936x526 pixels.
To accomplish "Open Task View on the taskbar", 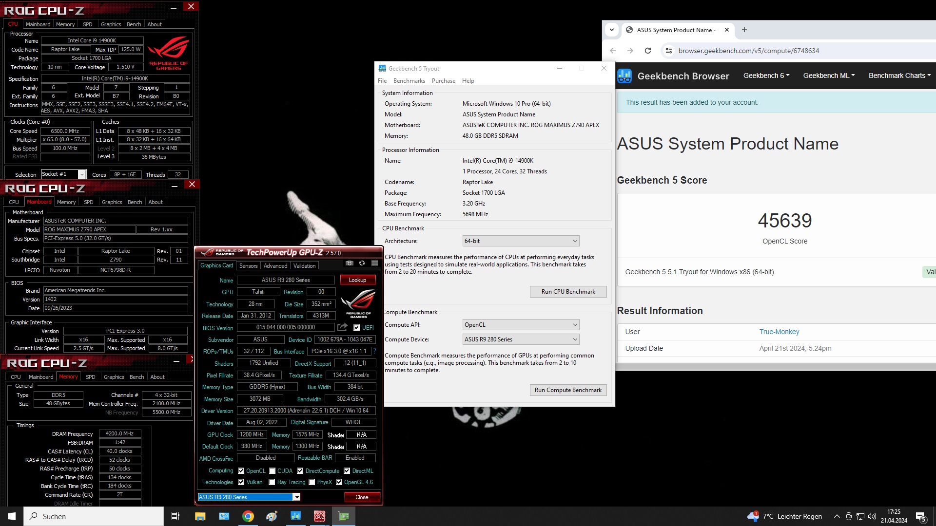I will (175, 516).
